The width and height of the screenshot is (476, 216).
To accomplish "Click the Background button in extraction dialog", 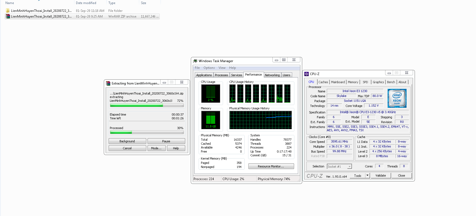I will 127,141.
